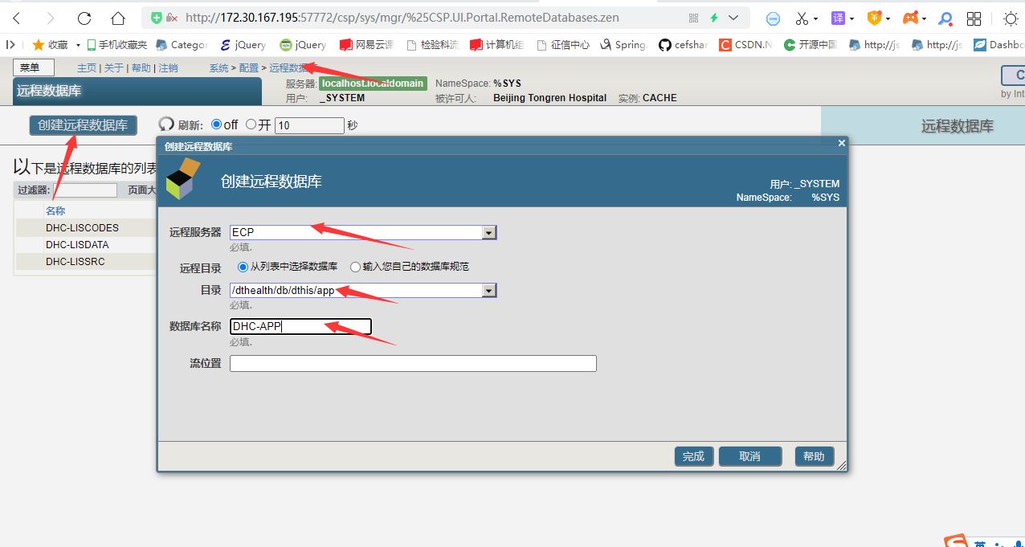Click the 配置 breadcrumb link

248,68
